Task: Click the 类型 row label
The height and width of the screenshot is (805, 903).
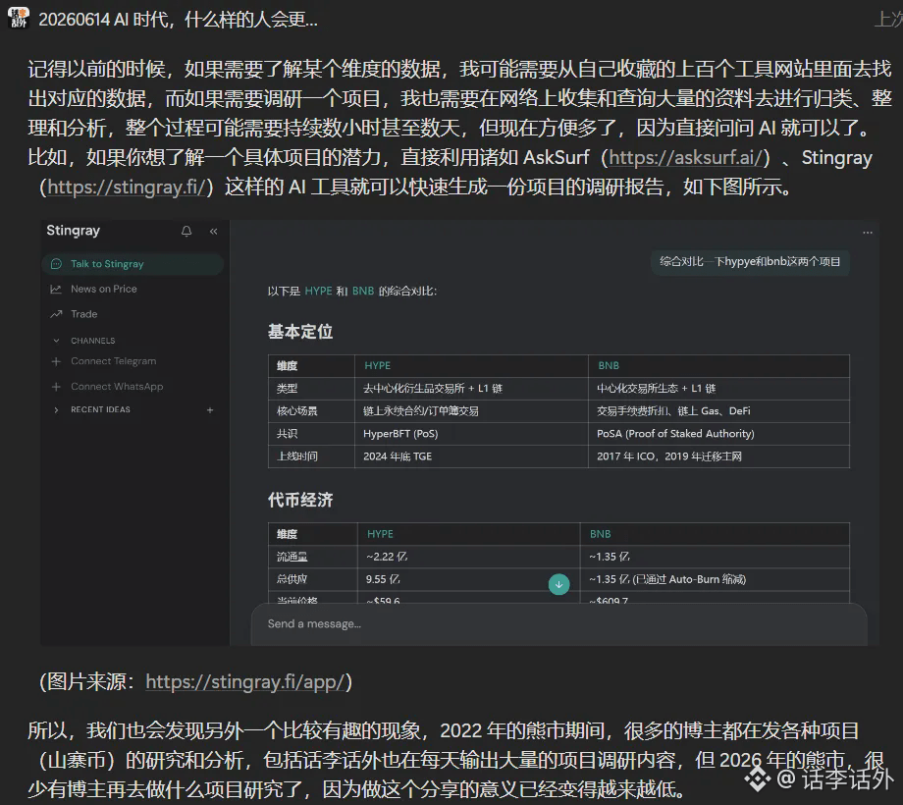Action: 287,389
